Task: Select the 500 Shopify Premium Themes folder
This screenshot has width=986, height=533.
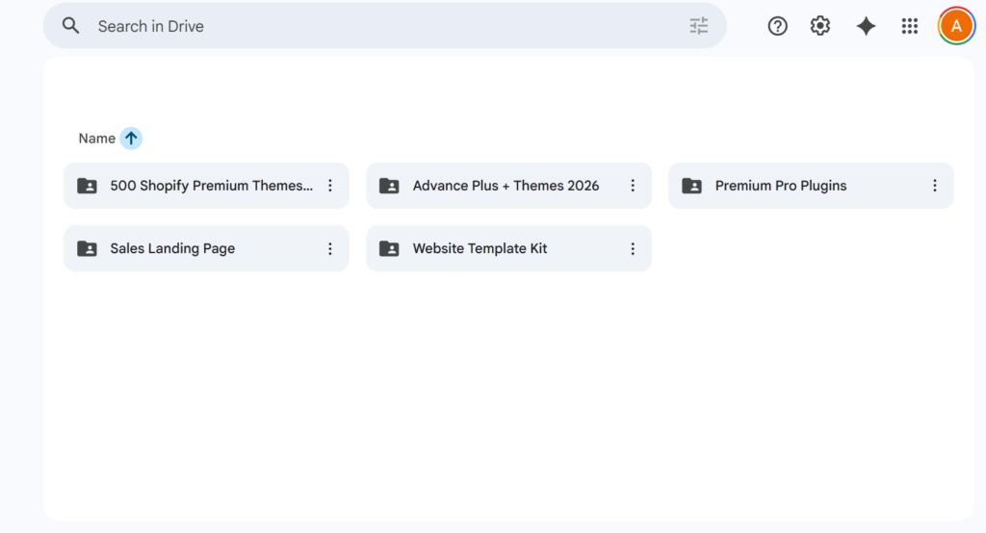Action: (211, 186)
